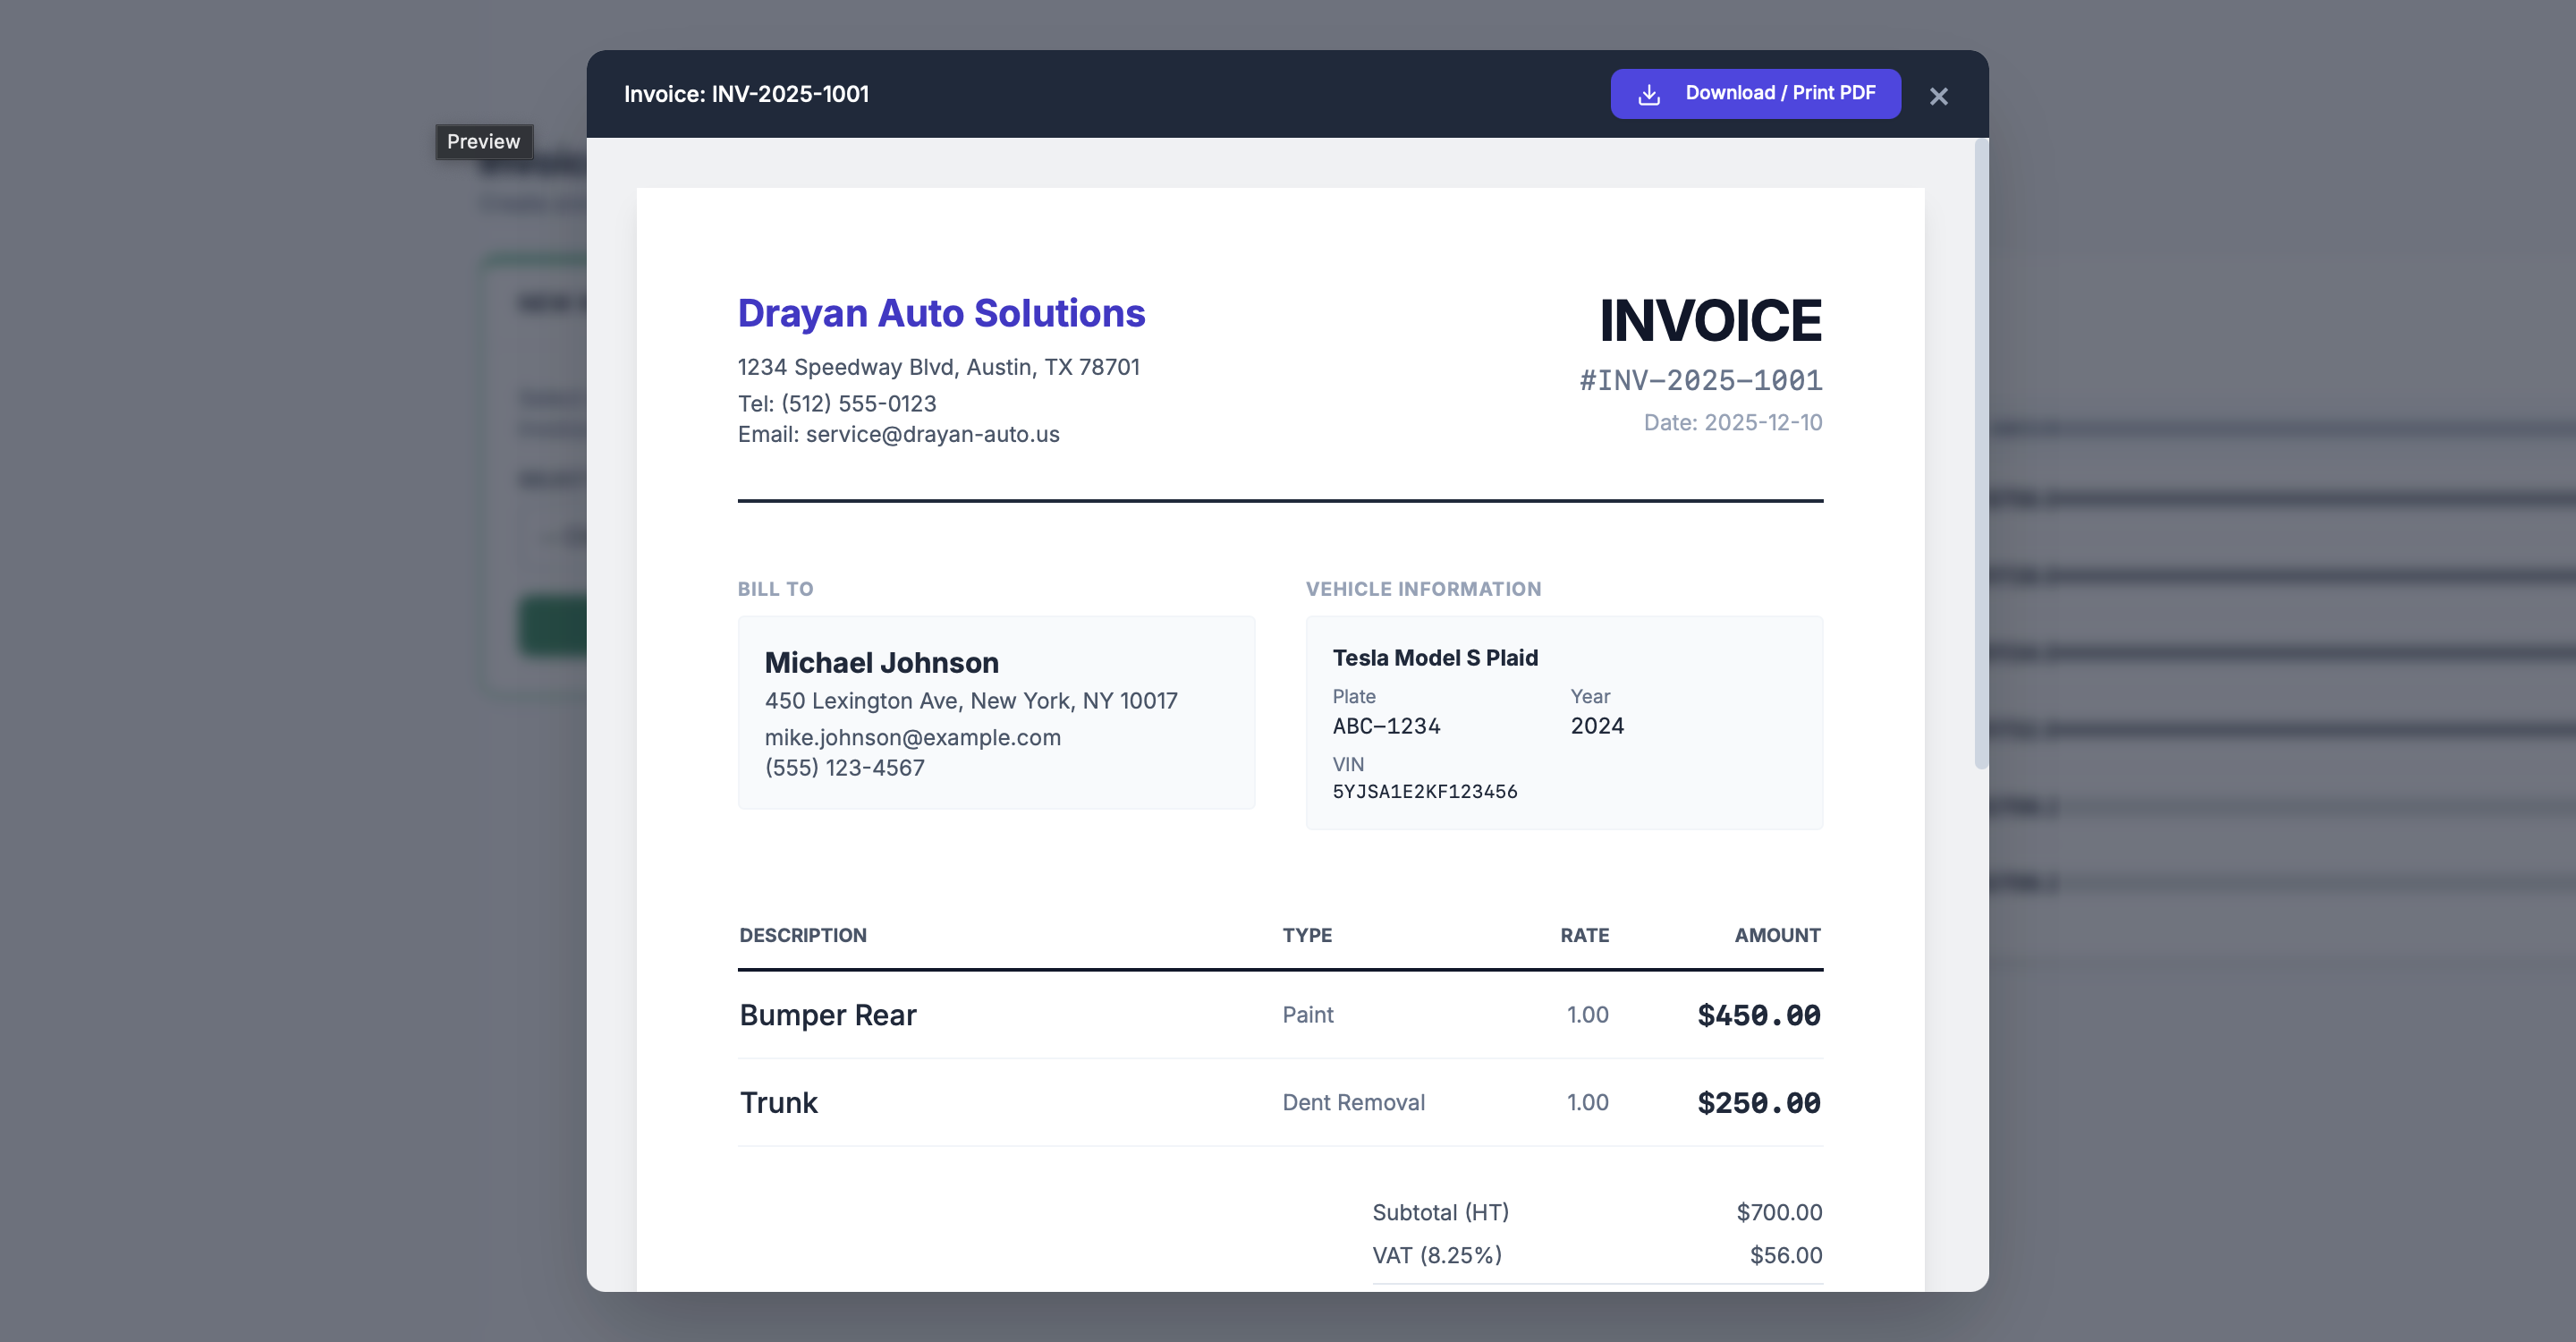Click the VEHICLE INFORMATION section label
The width and height of the screenshot is (2576, 1342).
[1423, 589]
